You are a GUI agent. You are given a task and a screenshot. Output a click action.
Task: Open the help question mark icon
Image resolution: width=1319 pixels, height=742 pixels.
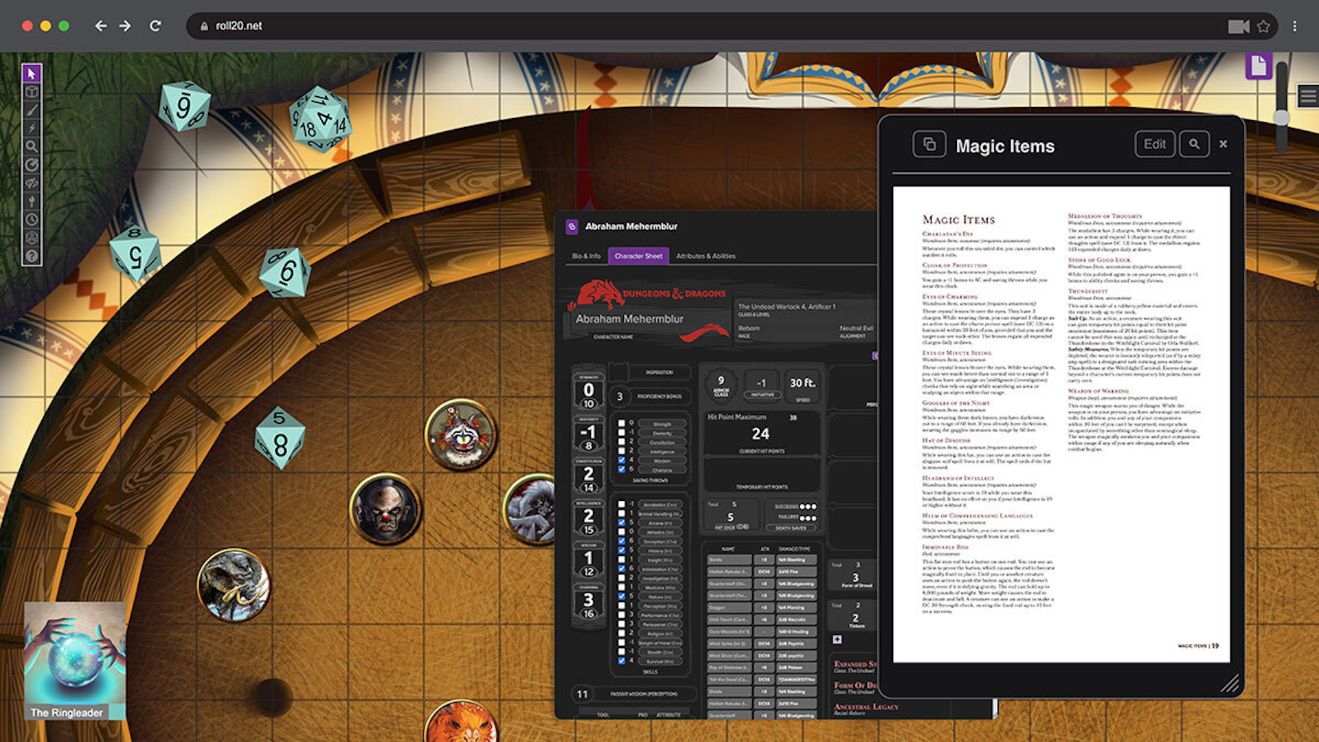click(x=32, y=254)
